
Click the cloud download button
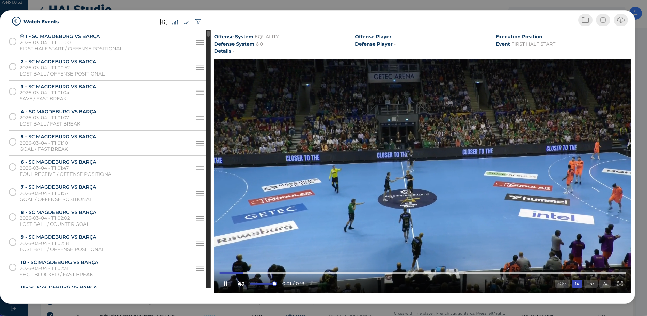(620, 20)
